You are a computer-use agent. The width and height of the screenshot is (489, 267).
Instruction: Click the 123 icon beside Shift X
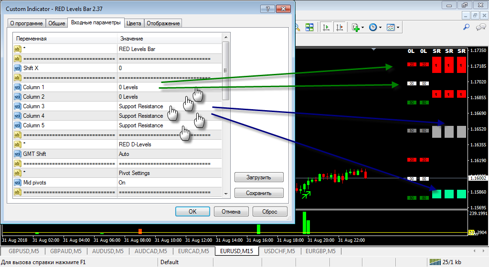[x=17, y=68]
